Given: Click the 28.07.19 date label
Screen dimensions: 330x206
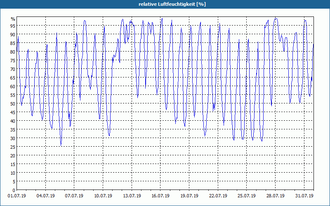Looking at the screenshot, I should [275, 196].
